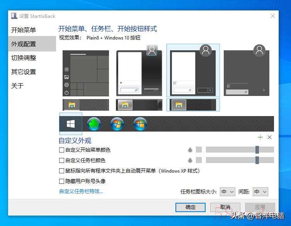This screenshot has height=226, width=291.
Task: Click the StartIsBack title bar app icon
Action: pos(14,16)
